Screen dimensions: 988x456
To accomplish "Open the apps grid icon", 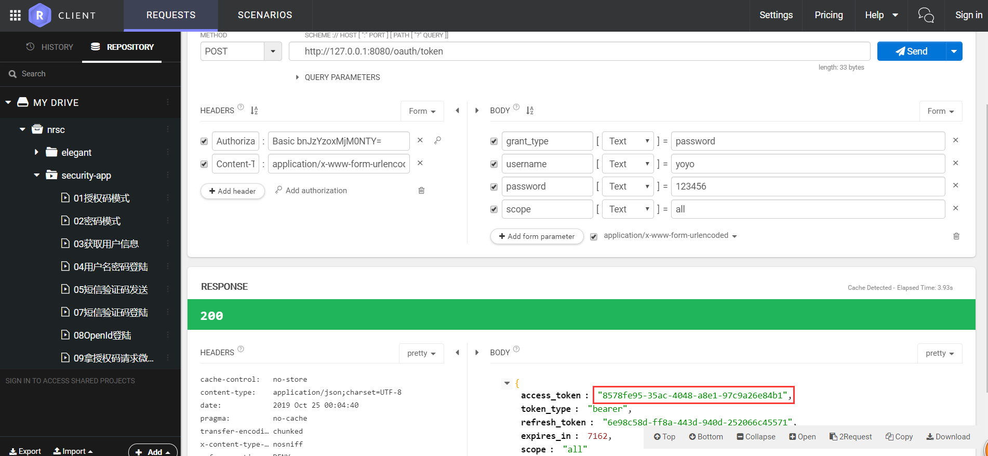I will click(16, 16).
